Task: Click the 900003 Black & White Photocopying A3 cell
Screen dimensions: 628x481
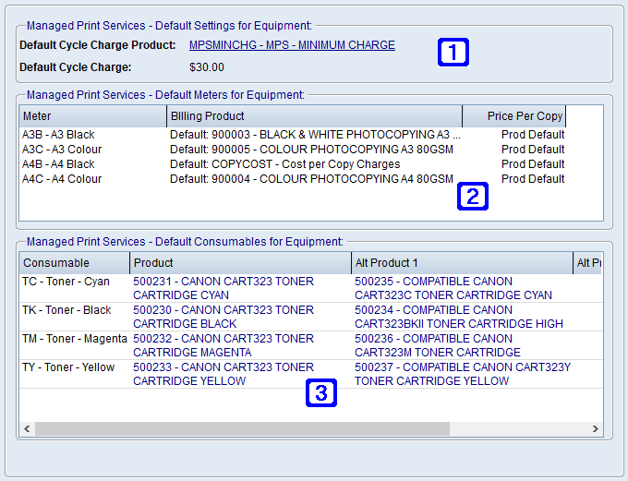Action: [315, 135]
